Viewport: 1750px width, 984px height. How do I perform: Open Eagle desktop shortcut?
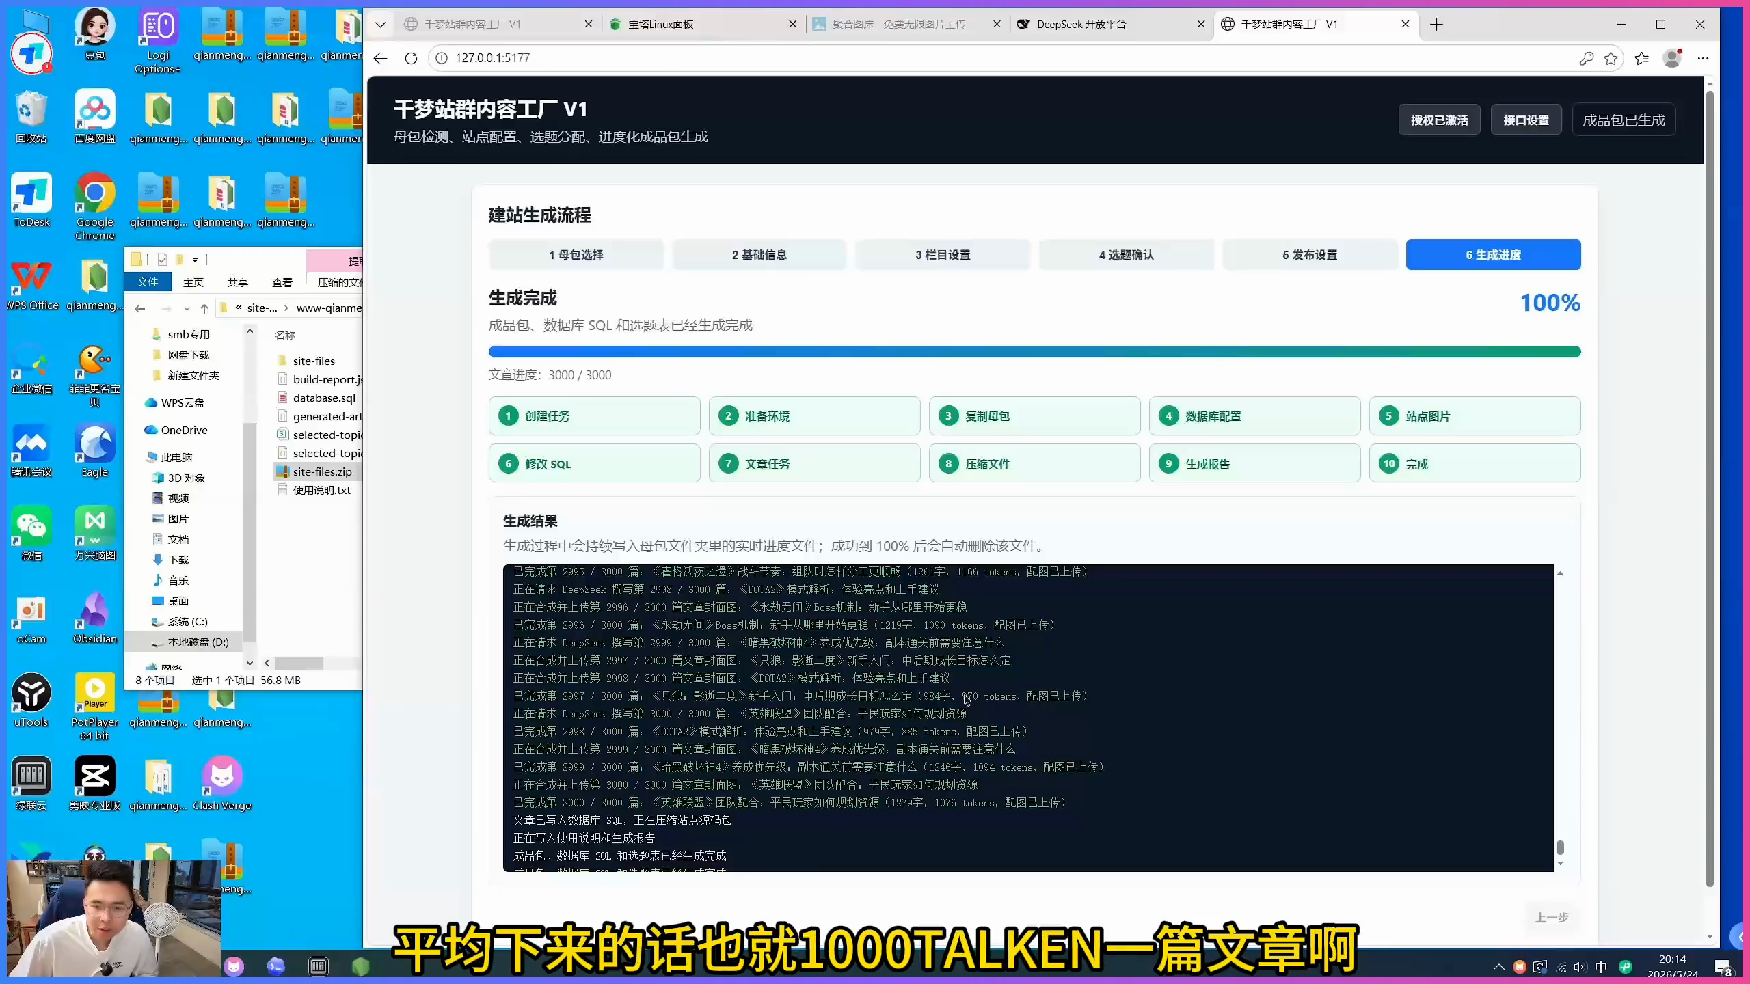[94, 451]
